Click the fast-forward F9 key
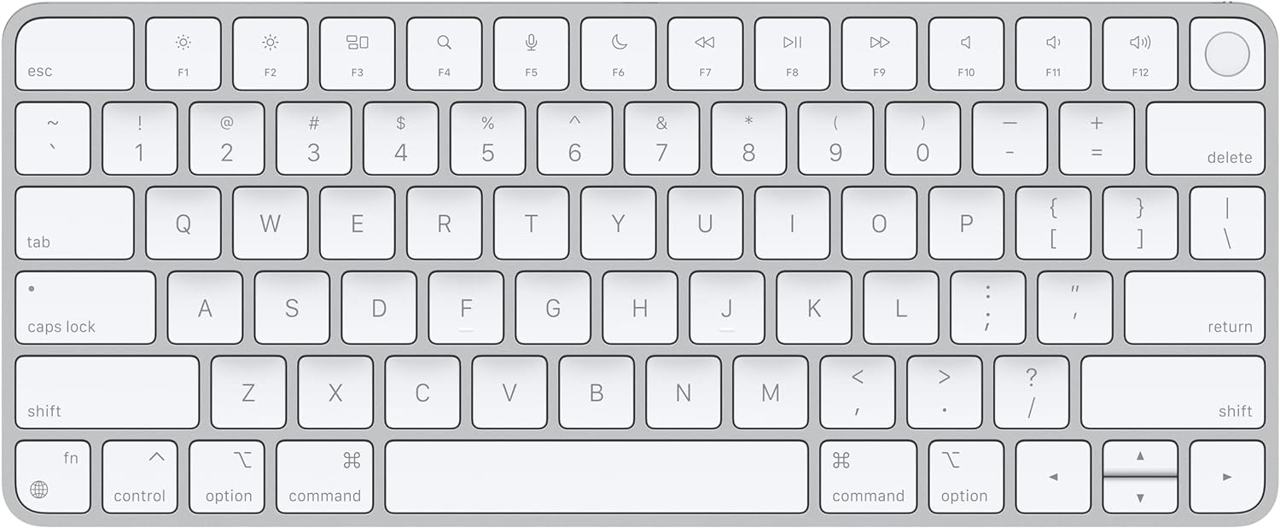This screenshot has width=1280, height=528. click(x=880, y=54)
